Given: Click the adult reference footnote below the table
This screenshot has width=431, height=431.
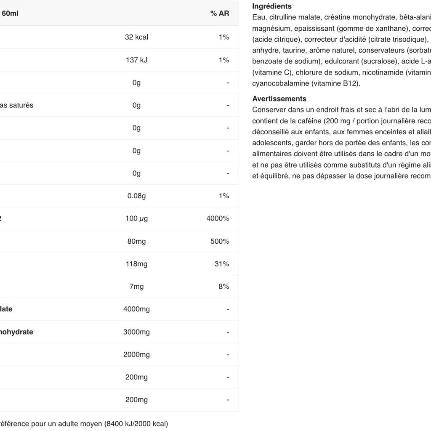Looking at the screenshot, I should [83, 423].
